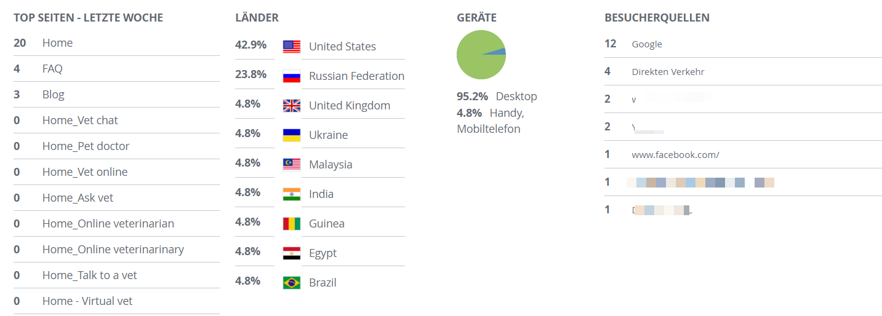Screen dimensions: 882x316
Task: Click the Russian Federation flag icon
Action: click(x=292, y=76)
